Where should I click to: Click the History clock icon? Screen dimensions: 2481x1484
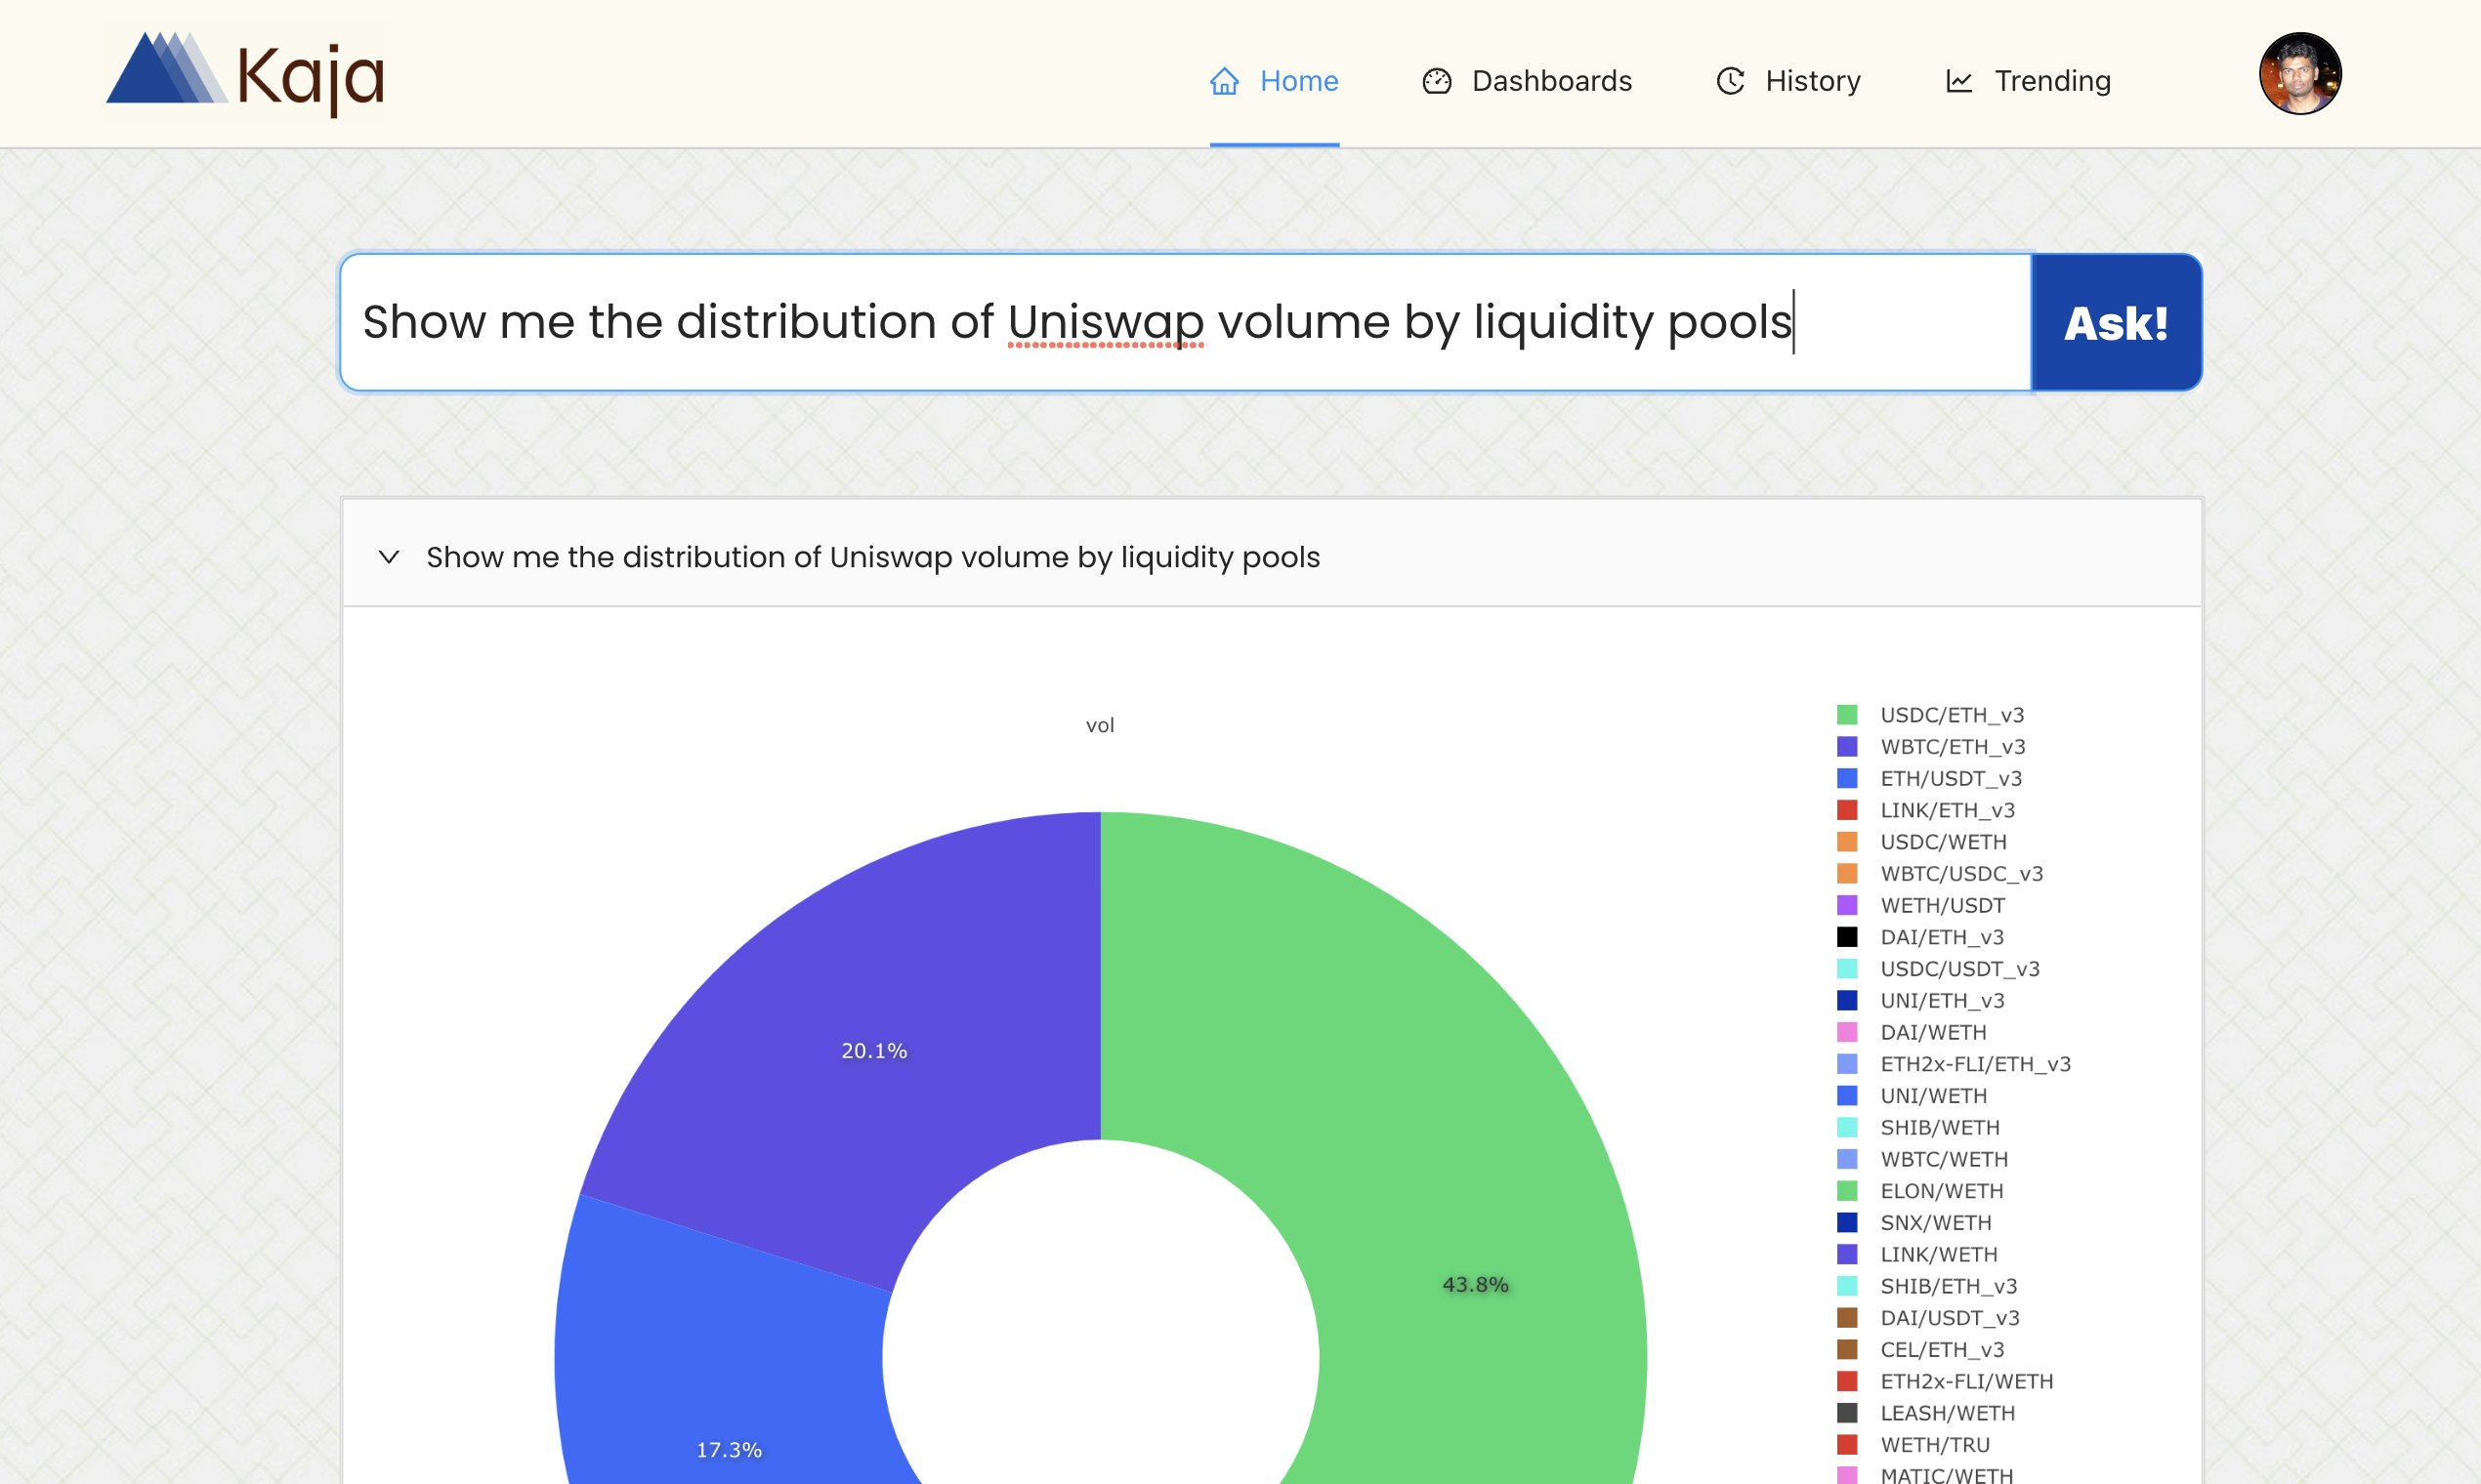[1731, 81]
